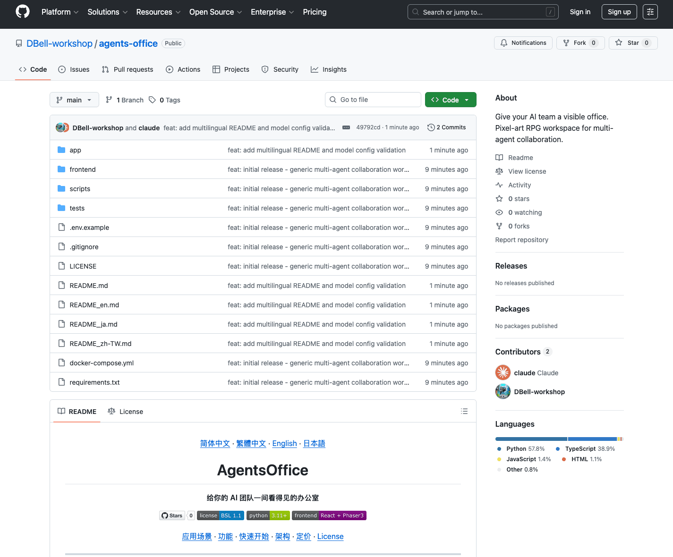This screenshot has height=557, width=673.
Task: Open the search bar settings slider icon
Action: point(650,12)
